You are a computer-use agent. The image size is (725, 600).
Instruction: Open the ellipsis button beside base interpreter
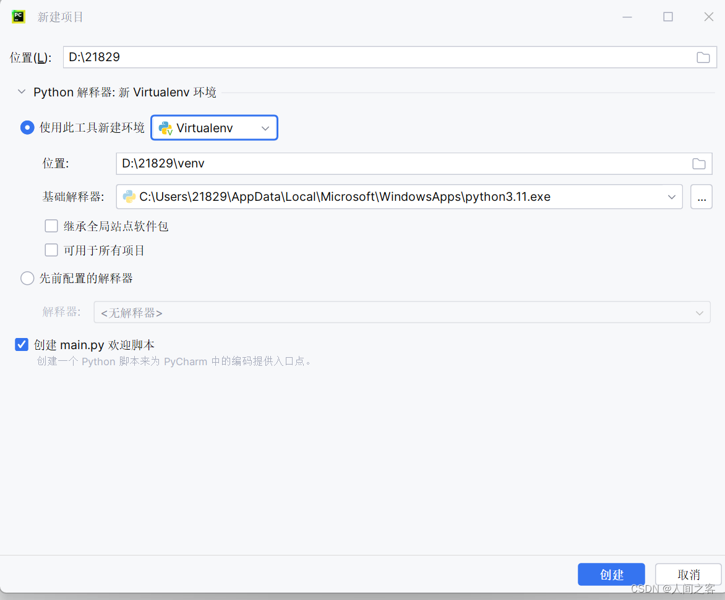click(701, 196)
